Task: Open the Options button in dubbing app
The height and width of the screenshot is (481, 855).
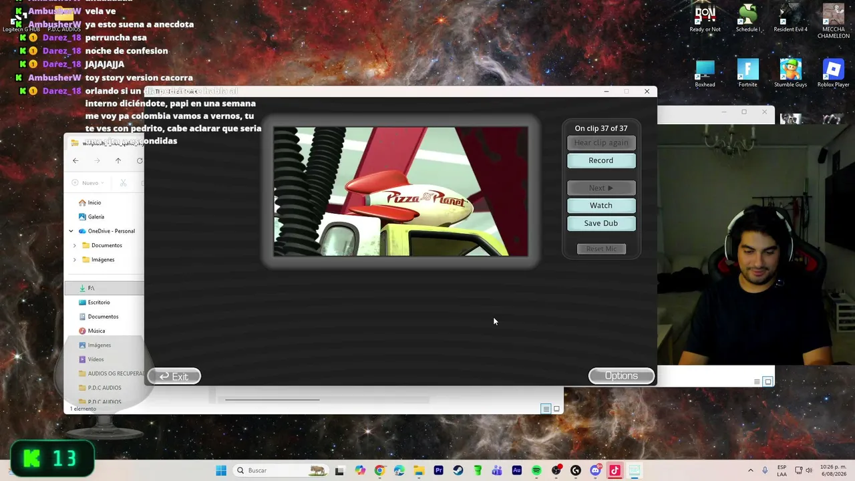Action: click(x=621, y=375)
